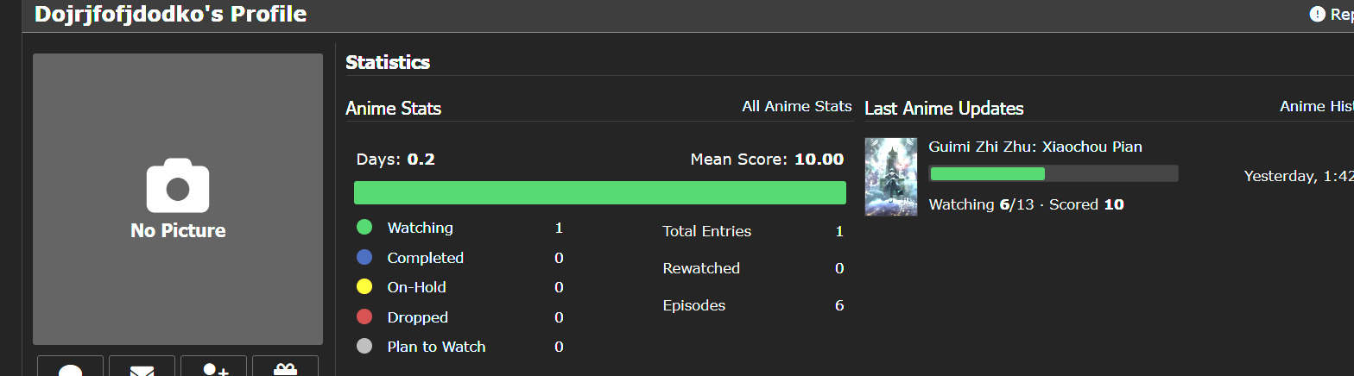Image resolution: width=1354 pixels, height=376 pixels.
Task: Click the green Watching status dot
Action: click(x=364, y=228)
